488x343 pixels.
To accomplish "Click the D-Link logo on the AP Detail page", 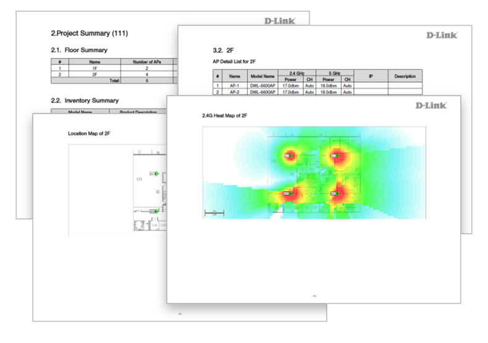I will 442,35.
